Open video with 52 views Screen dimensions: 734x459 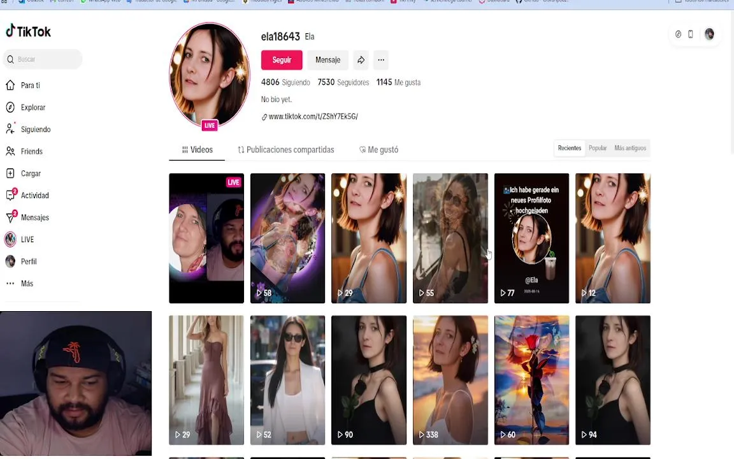coord(287,380)
